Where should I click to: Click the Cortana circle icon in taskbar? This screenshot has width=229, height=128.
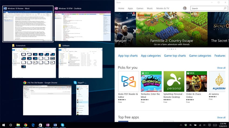(11, 125)
